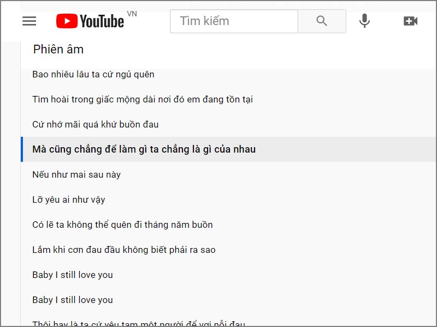Image resolution: width=437 pixels, height=327 pixels.
Task: Click the lyric 'Tìm hoài trong giấc mộng dài'
Action: pyautogui.click(x=143, y=99)
